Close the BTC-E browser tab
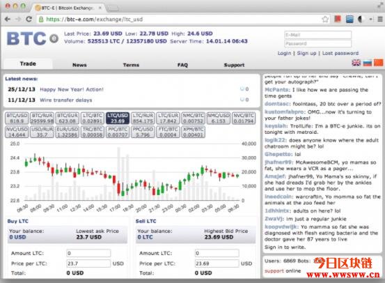This screenshot has width=385, height=283. [100, 8]
